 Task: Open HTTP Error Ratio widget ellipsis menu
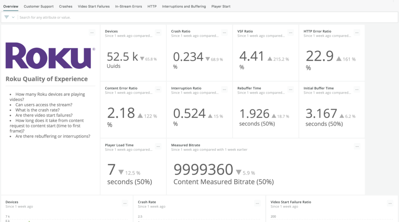pyautogui.click(x=357, y=33)
